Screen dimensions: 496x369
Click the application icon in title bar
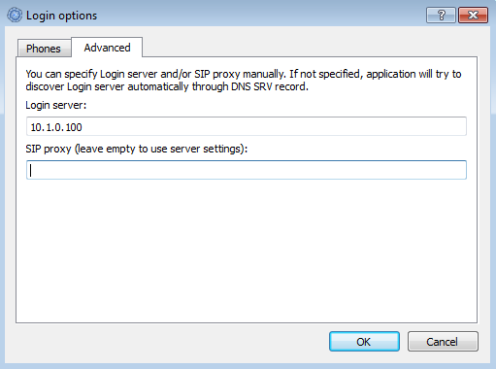15,16
